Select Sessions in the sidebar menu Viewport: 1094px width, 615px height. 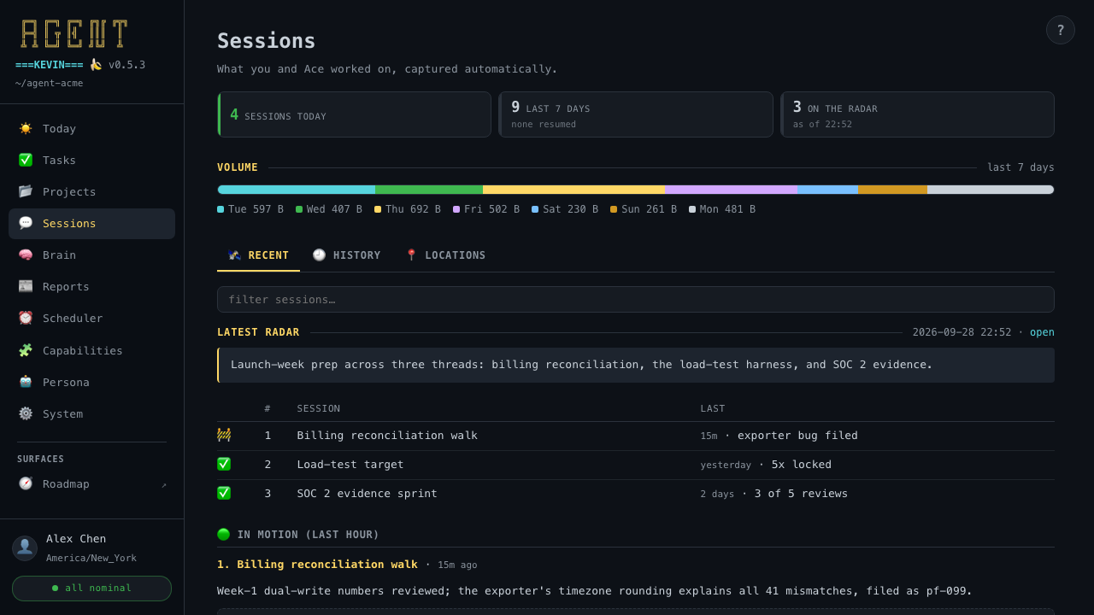pyautogui.click(x=91, y=223)
